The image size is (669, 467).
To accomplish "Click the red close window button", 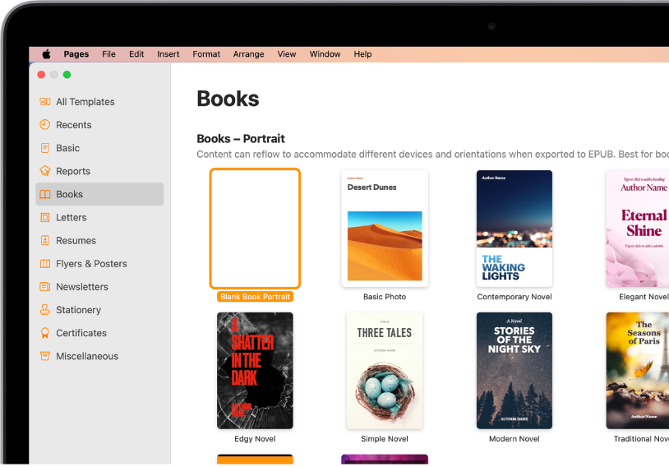I will [41, 75].
